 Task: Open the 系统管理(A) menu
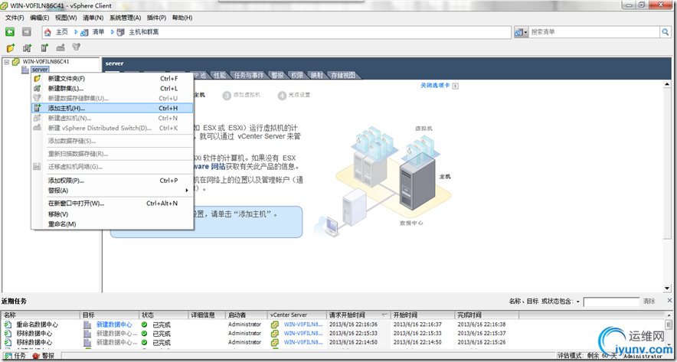click(x=125, y=18)
